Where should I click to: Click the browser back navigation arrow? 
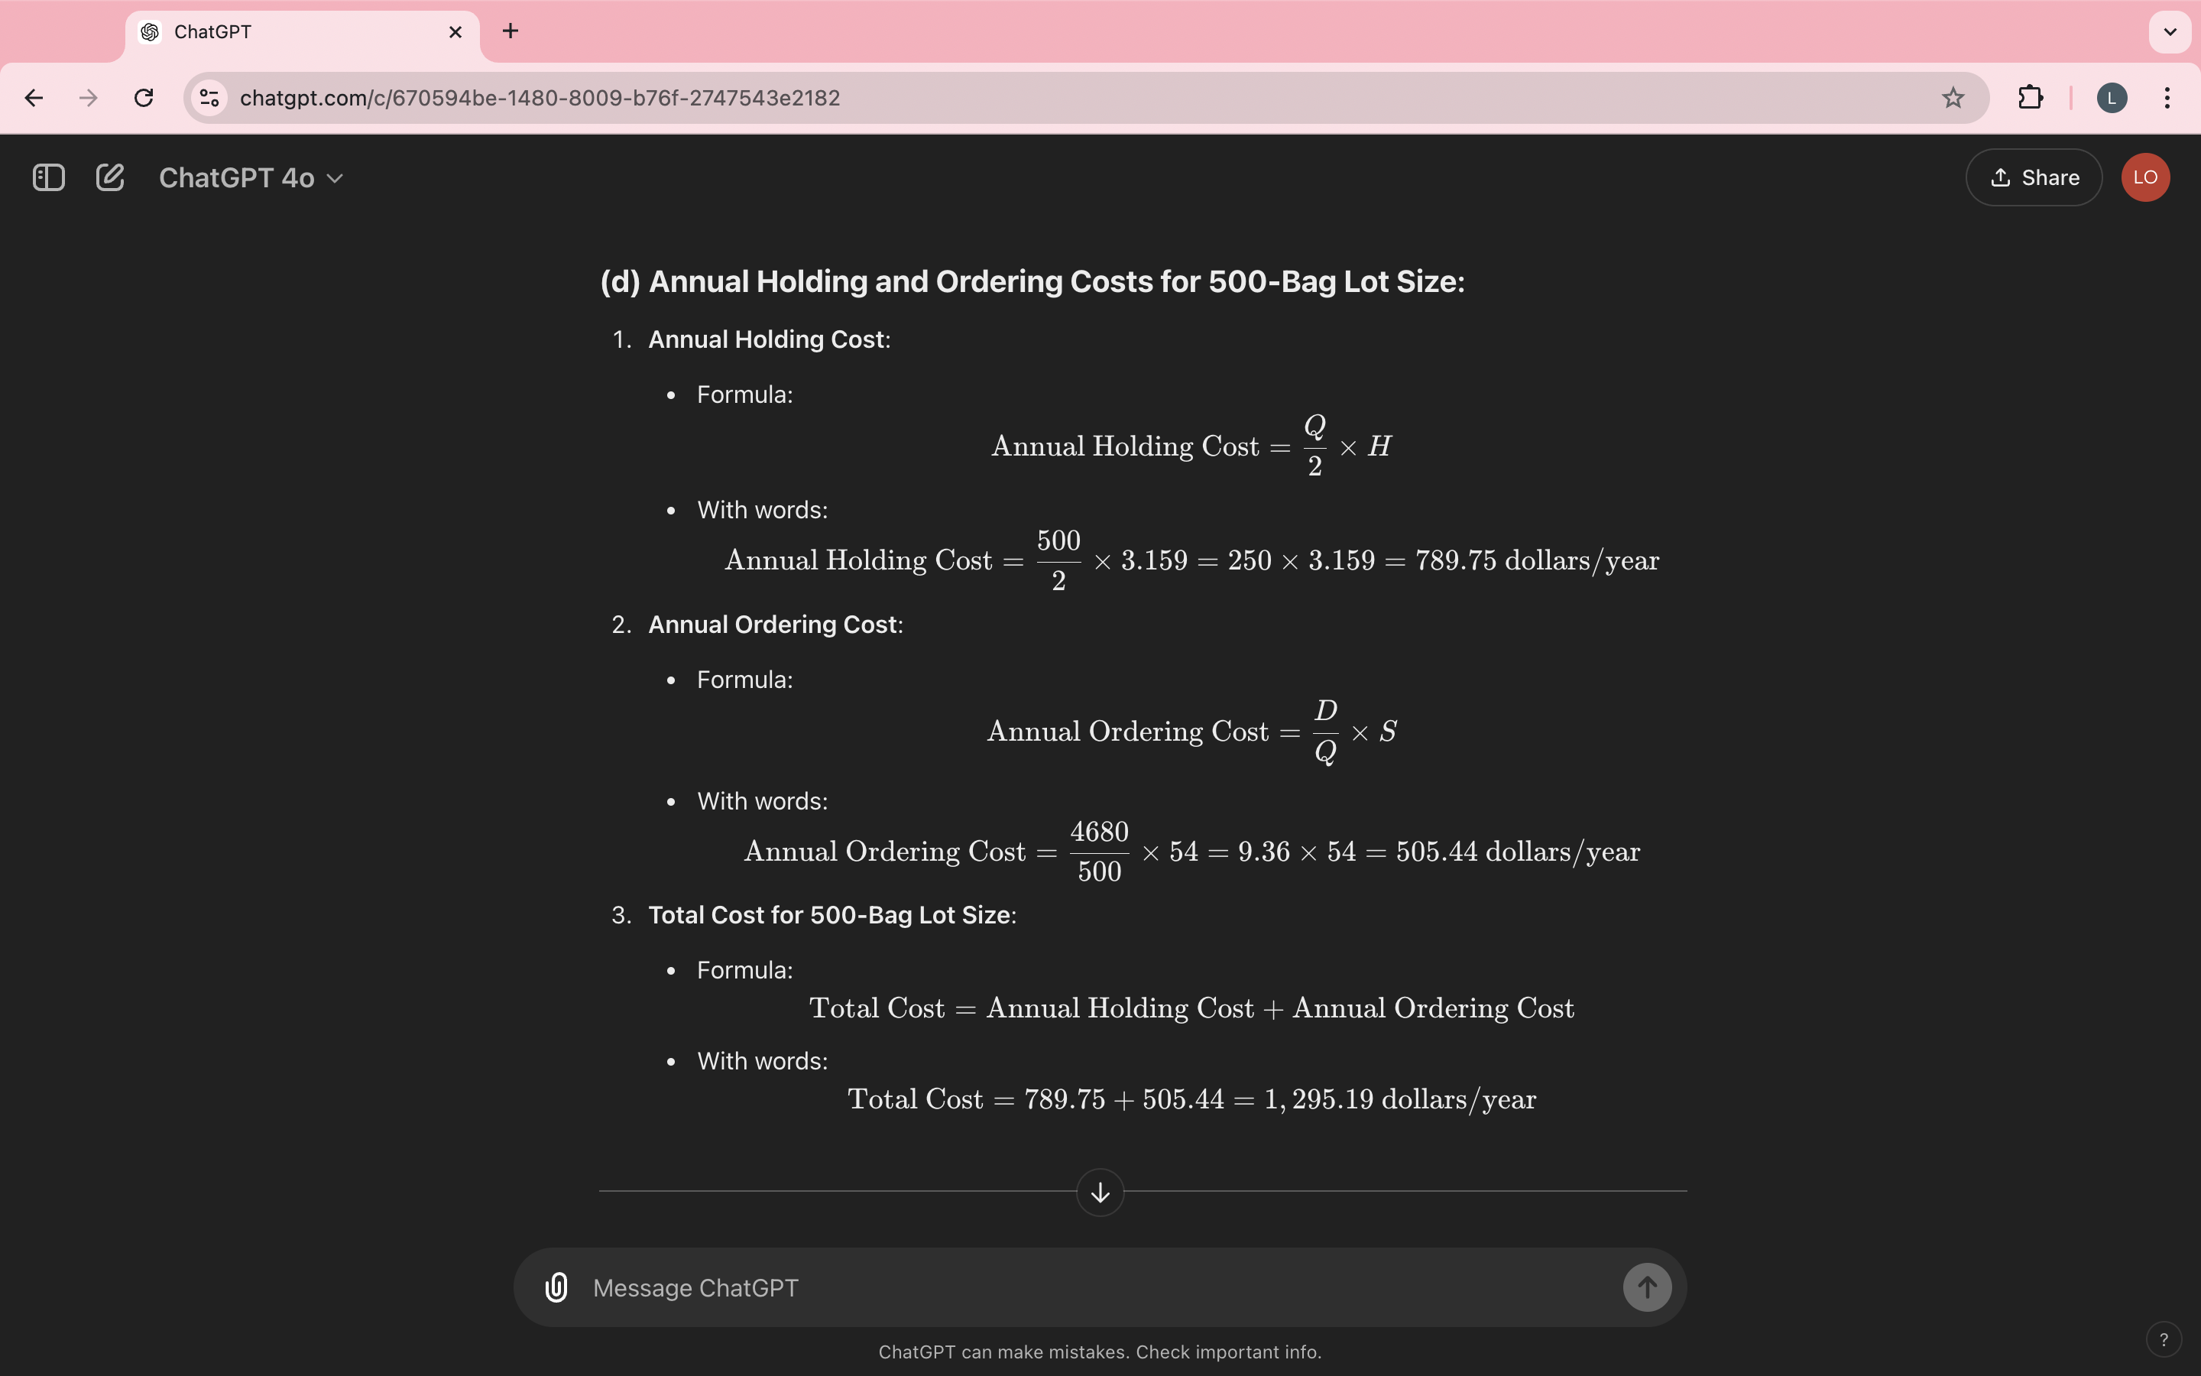[34, 99]
